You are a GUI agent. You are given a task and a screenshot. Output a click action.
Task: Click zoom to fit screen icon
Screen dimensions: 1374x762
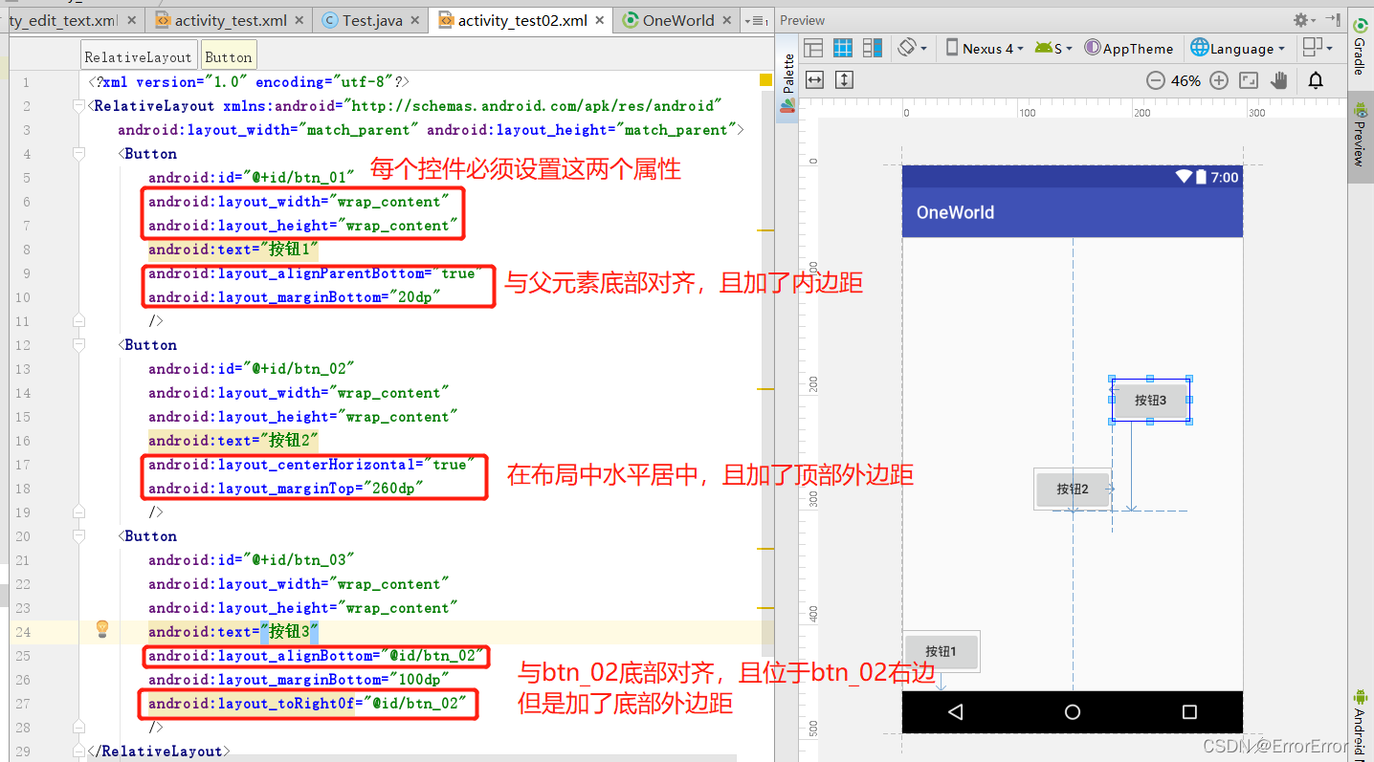pos(1249,81)
